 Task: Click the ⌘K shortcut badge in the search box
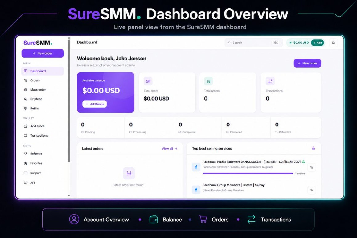[x=276, y=43]
